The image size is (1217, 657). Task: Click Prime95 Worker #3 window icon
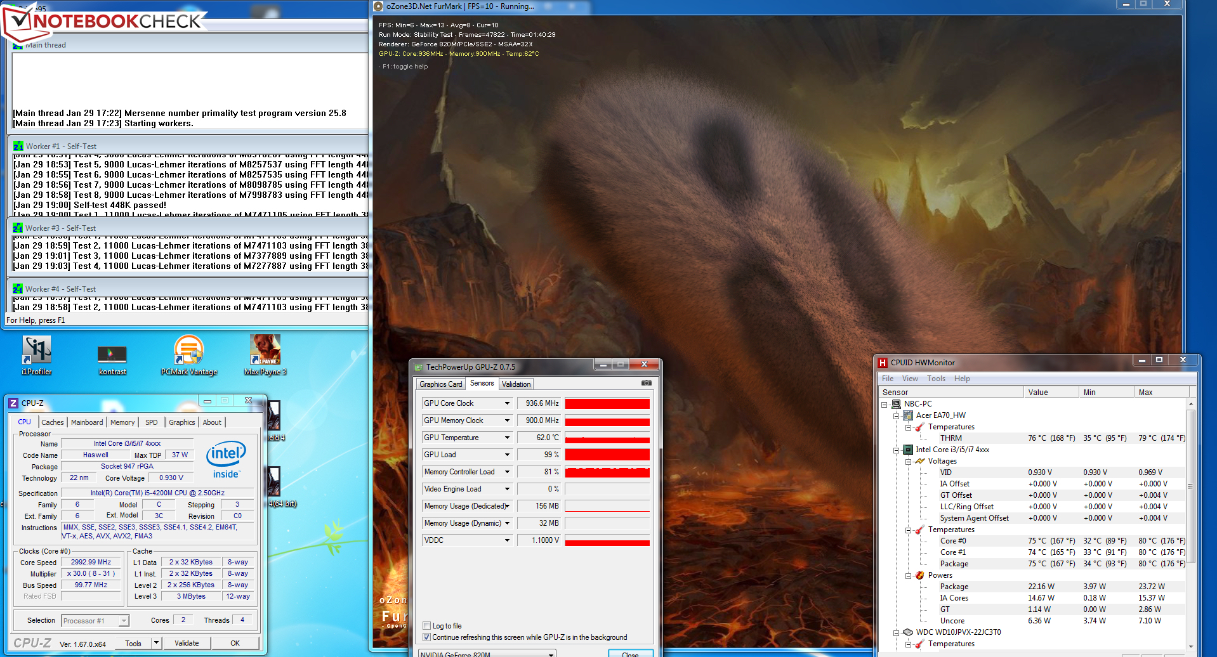pyautogui.click(x=18, y=228)
